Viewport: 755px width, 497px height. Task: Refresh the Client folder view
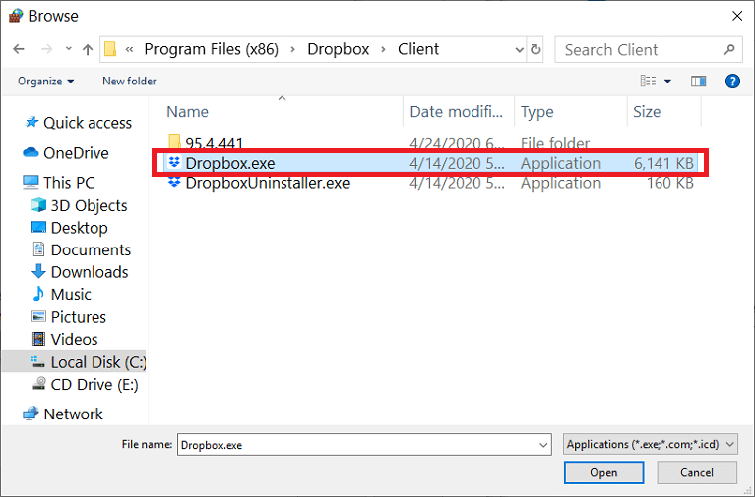535,49
